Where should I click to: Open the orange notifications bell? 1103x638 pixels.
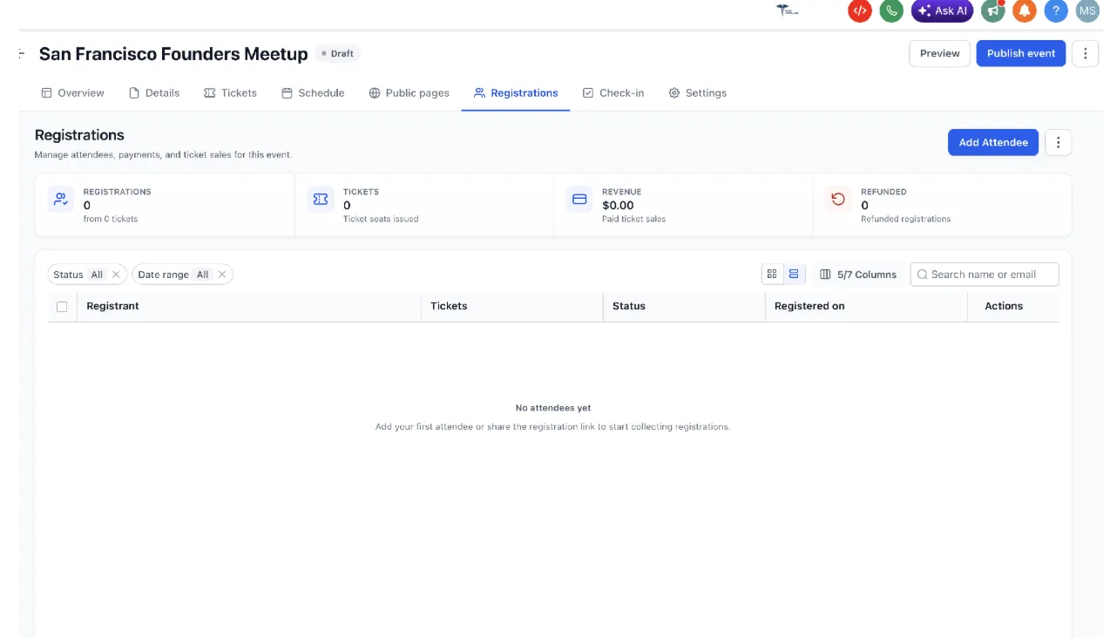[x=1025, y=10]
